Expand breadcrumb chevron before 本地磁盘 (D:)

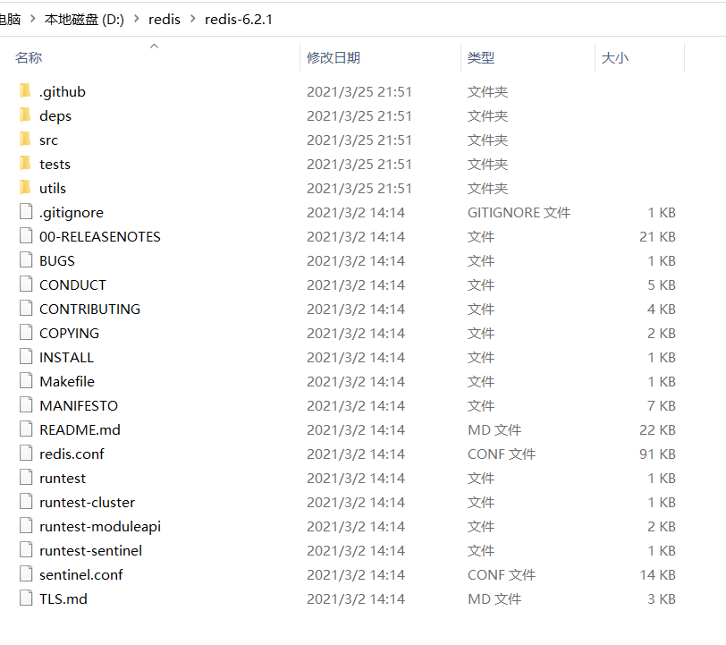tap(33, 19)
